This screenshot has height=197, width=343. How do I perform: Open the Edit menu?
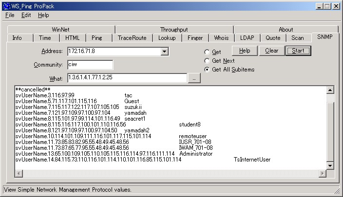26,15
